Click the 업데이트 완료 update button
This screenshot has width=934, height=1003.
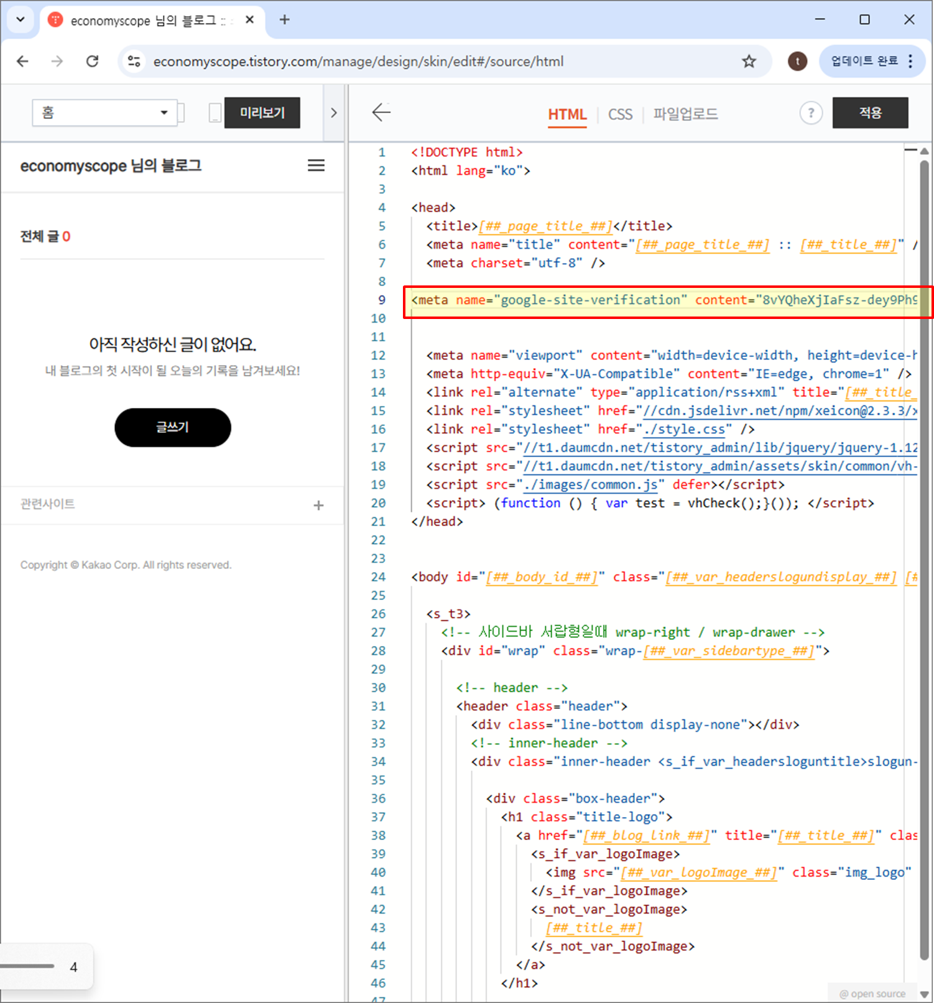point(864,61)
